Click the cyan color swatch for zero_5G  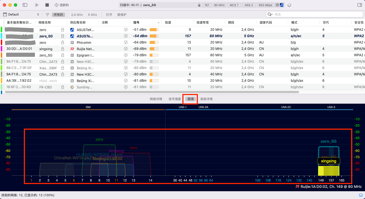click(2, 36)
